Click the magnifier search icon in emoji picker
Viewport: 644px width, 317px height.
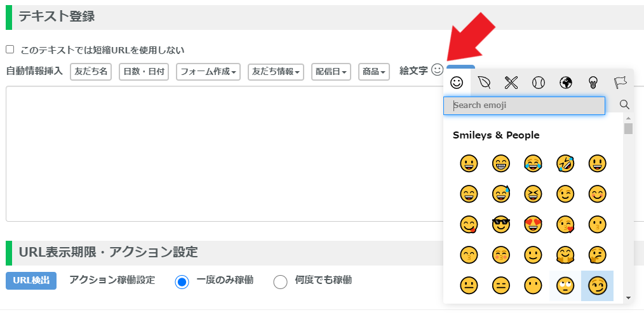[x=625, y=105]
